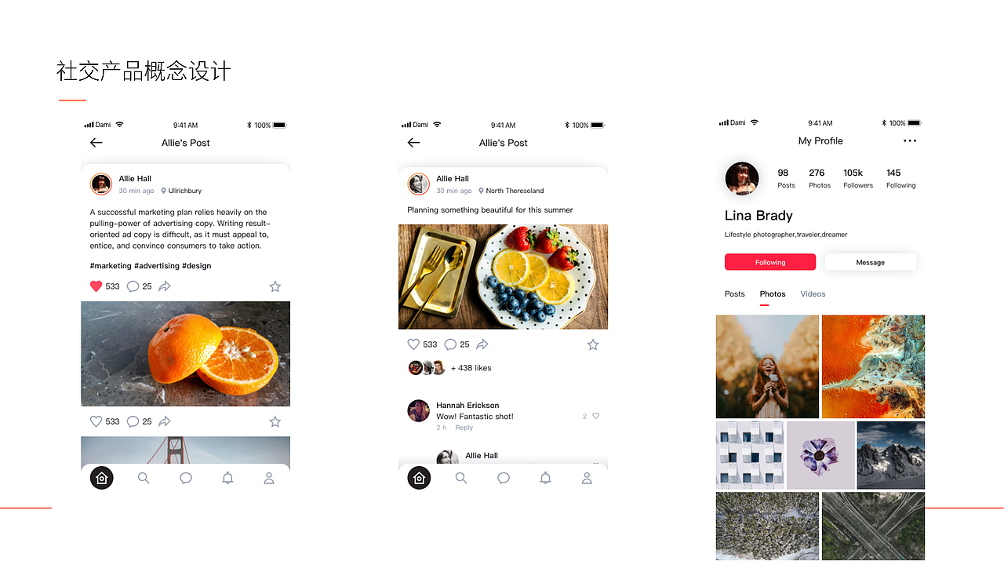Viewport: 1004px width, 565px height.
Task: Click red heart icon showing 533 likes
Action: click(x=96, y=286)
